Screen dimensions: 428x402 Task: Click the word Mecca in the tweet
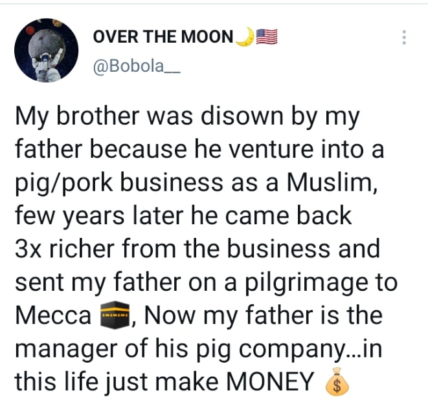tap(53, 317)
